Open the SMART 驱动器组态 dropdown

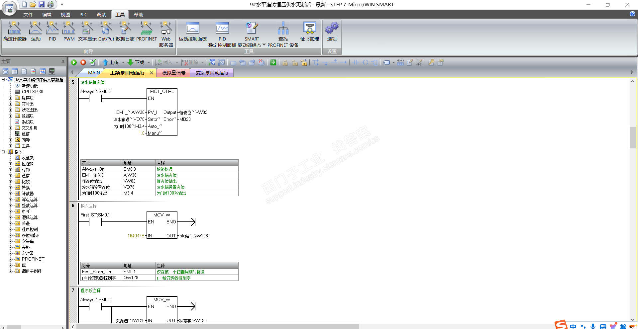pyautogui.click(x=264, y=45)
